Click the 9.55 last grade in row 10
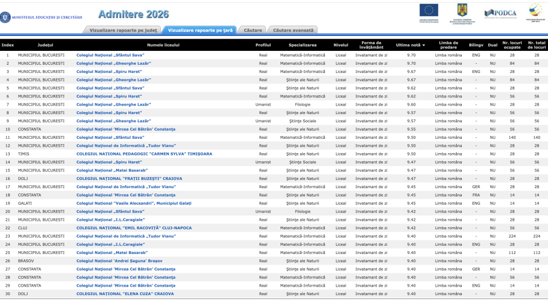Viewport: 548px width, 300px height. point(411,129)
